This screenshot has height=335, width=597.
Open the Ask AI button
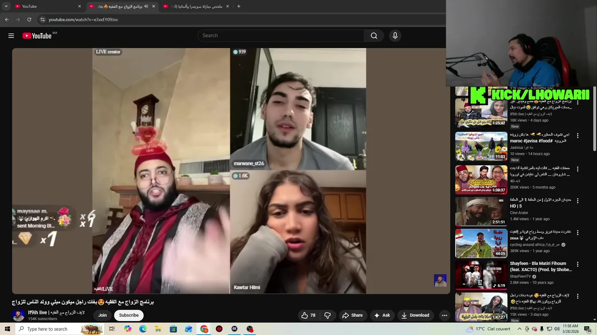pos(382,315)
